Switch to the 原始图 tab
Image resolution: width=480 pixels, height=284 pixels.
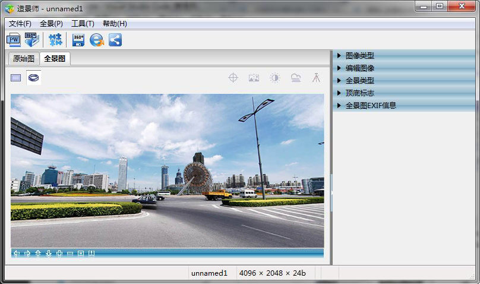(24, 58)
